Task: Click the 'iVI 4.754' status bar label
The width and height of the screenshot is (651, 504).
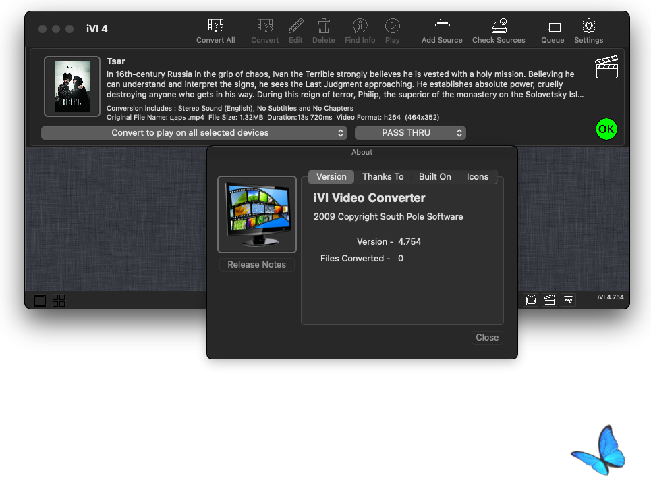Action: tap(611, 297)
